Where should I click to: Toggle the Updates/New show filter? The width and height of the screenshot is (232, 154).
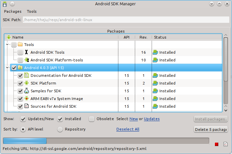tap(23, 119)
